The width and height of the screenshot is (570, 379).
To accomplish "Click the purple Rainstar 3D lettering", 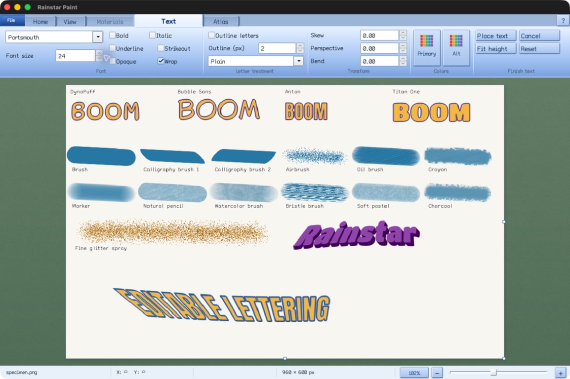I will tap(356, 235).
